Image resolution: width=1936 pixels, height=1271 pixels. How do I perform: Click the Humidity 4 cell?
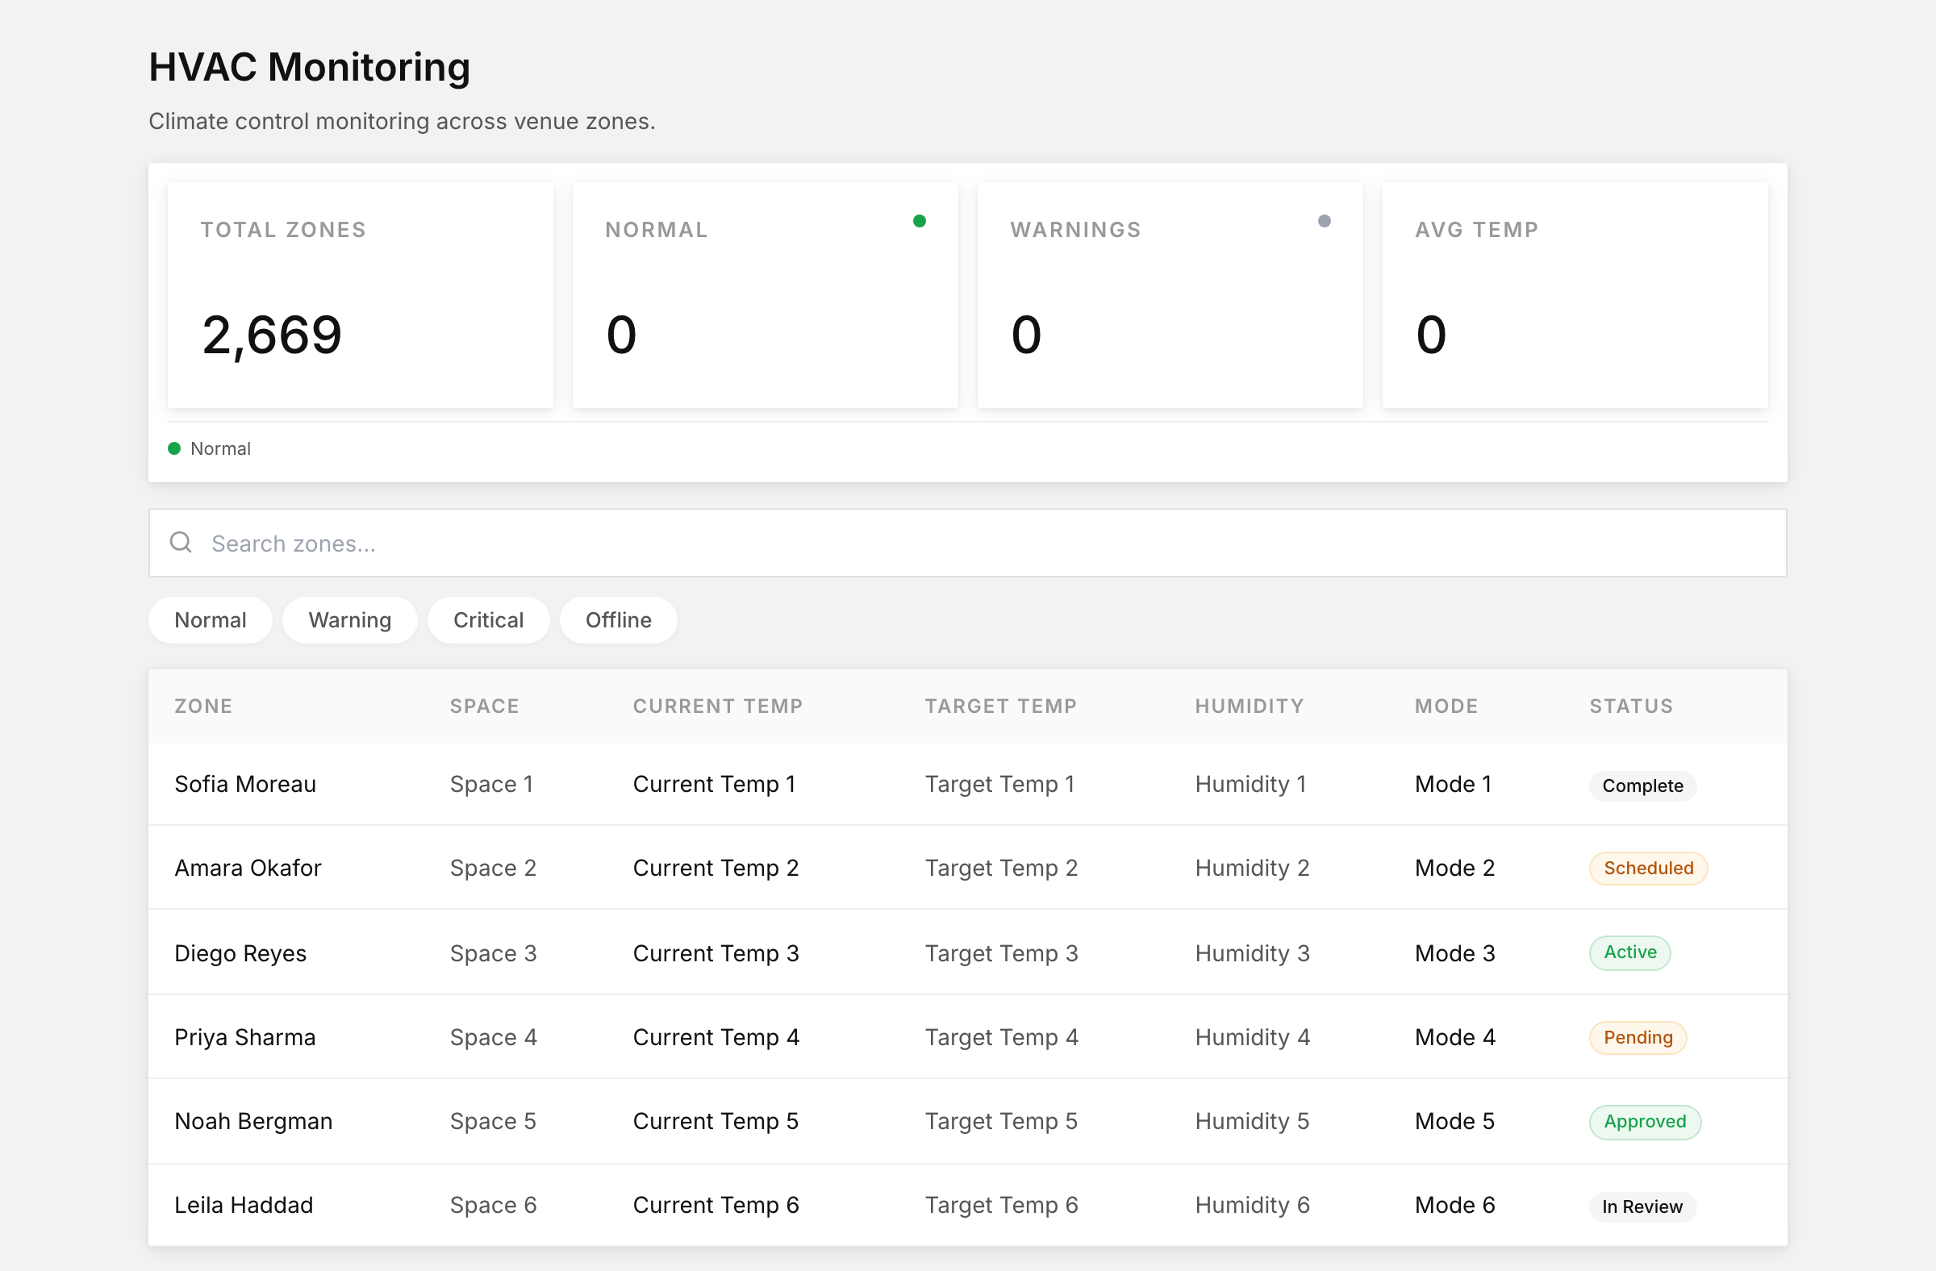click(1252, 1038)
